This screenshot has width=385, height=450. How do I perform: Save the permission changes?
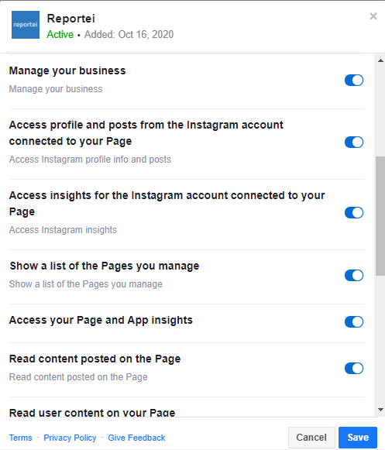pyautogui.click(x=358, y=438)
